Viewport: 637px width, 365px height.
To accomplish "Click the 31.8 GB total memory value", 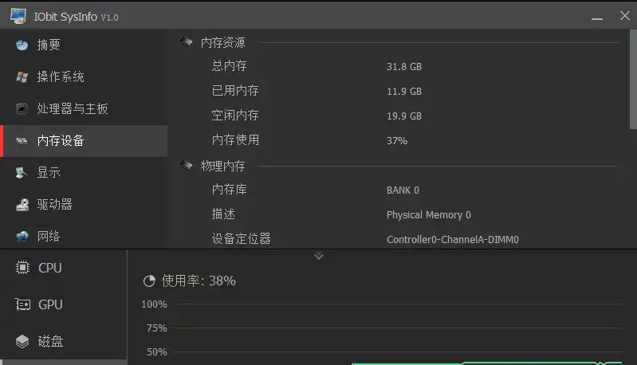I will coord(404,67).
